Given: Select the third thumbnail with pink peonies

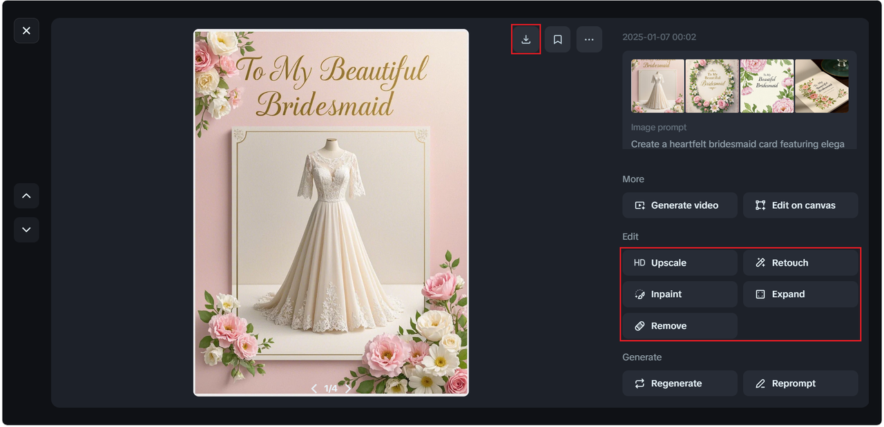Looking at the screenshot, I should (767, 86).
